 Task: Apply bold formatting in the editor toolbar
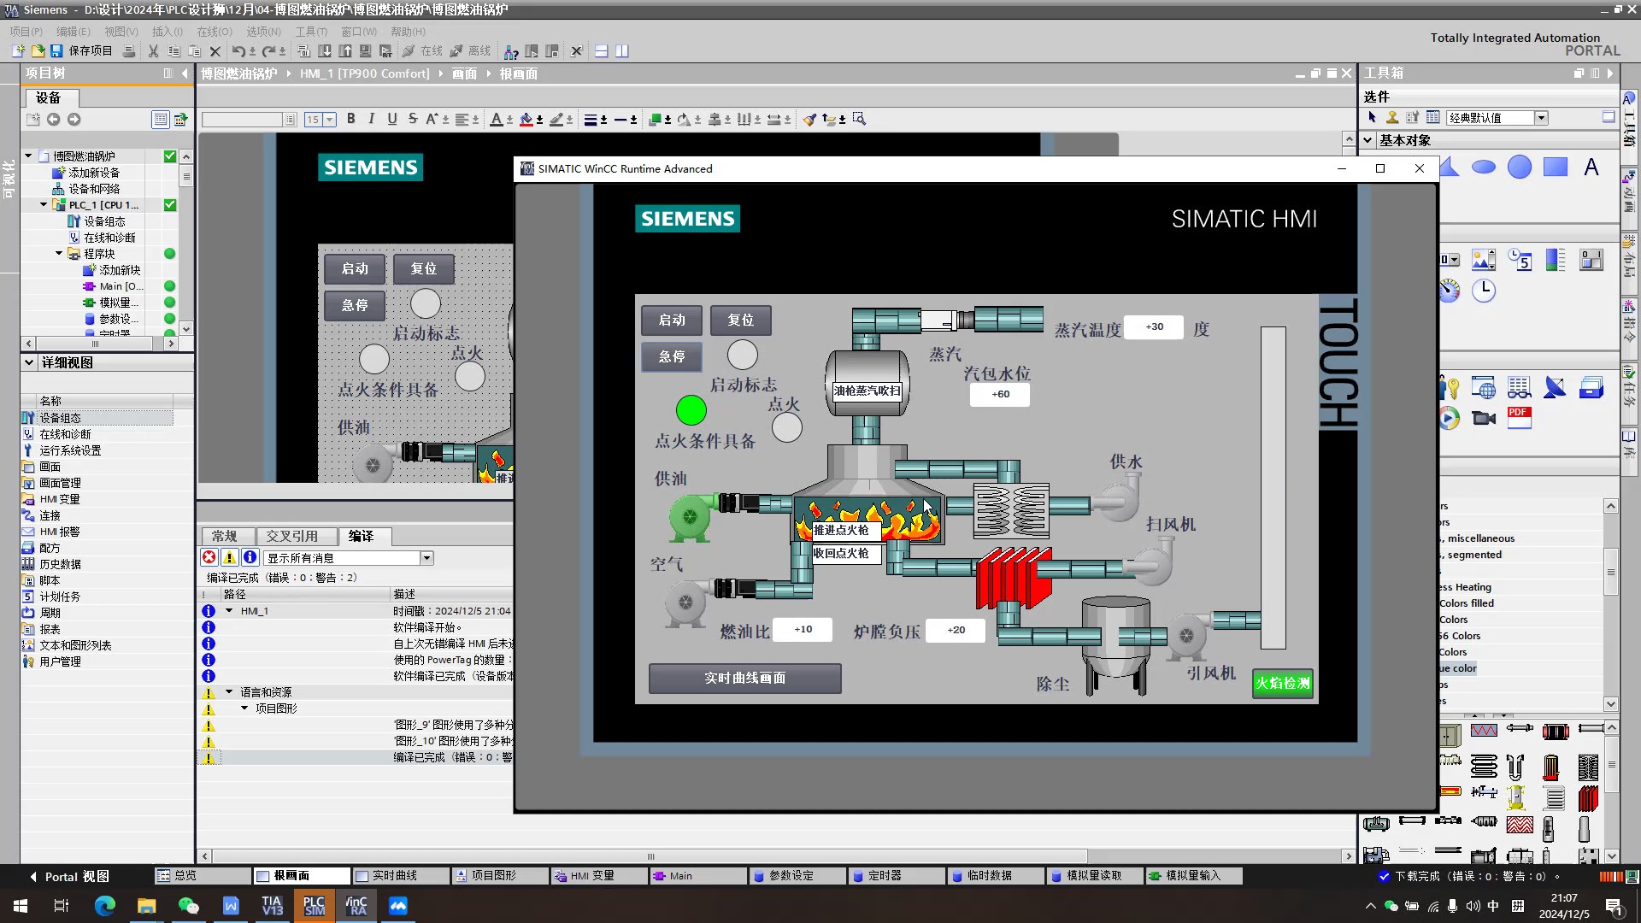[x=350, y=119]
